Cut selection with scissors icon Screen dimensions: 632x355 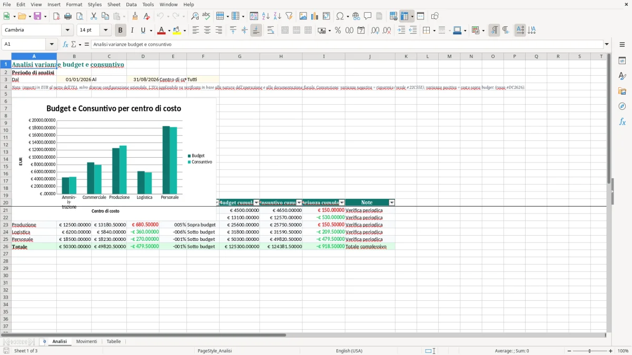pos(94,16)
